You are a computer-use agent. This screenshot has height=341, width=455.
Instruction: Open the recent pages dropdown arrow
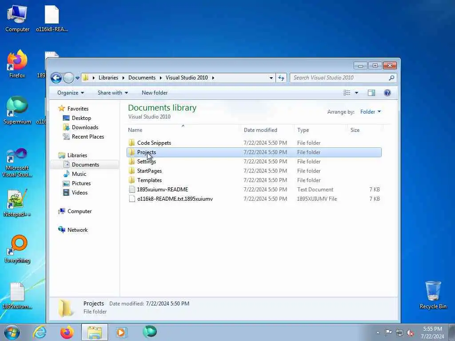[77, 78]
